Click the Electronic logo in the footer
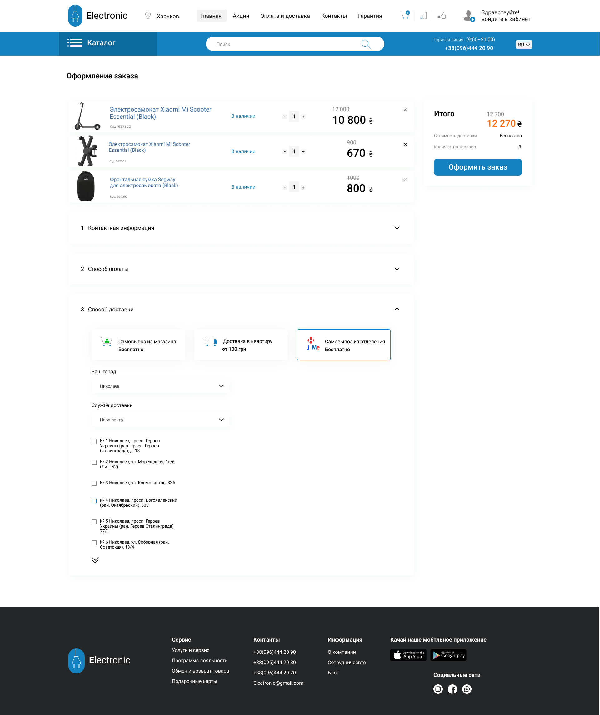 99,661
